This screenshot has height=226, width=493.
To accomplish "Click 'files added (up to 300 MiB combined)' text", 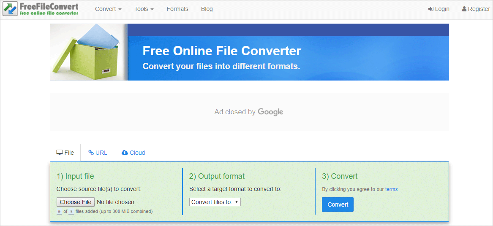I will 114,212.
